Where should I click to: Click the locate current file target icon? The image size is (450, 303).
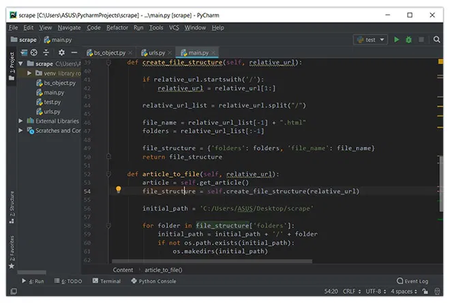(x=33, y=53)
